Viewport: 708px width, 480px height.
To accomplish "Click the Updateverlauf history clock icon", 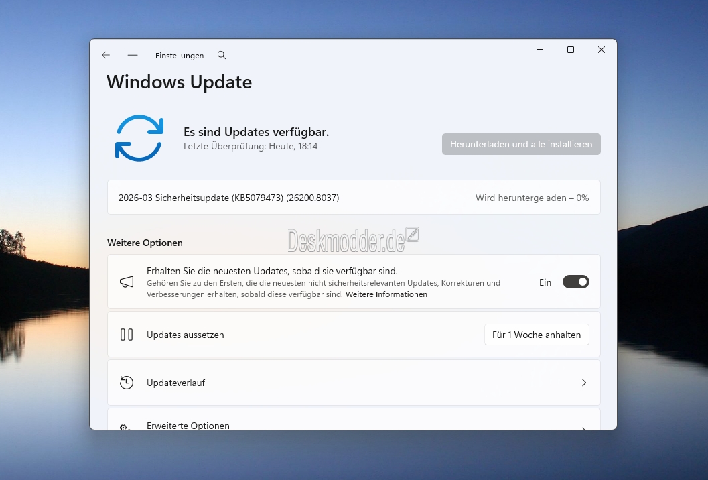I will pos(127,383).
